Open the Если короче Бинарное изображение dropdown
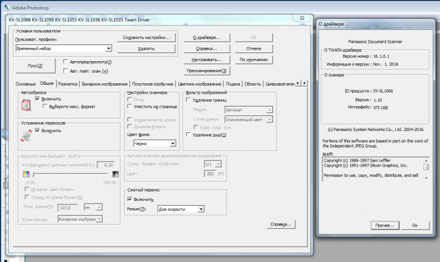 pos(99,219)
